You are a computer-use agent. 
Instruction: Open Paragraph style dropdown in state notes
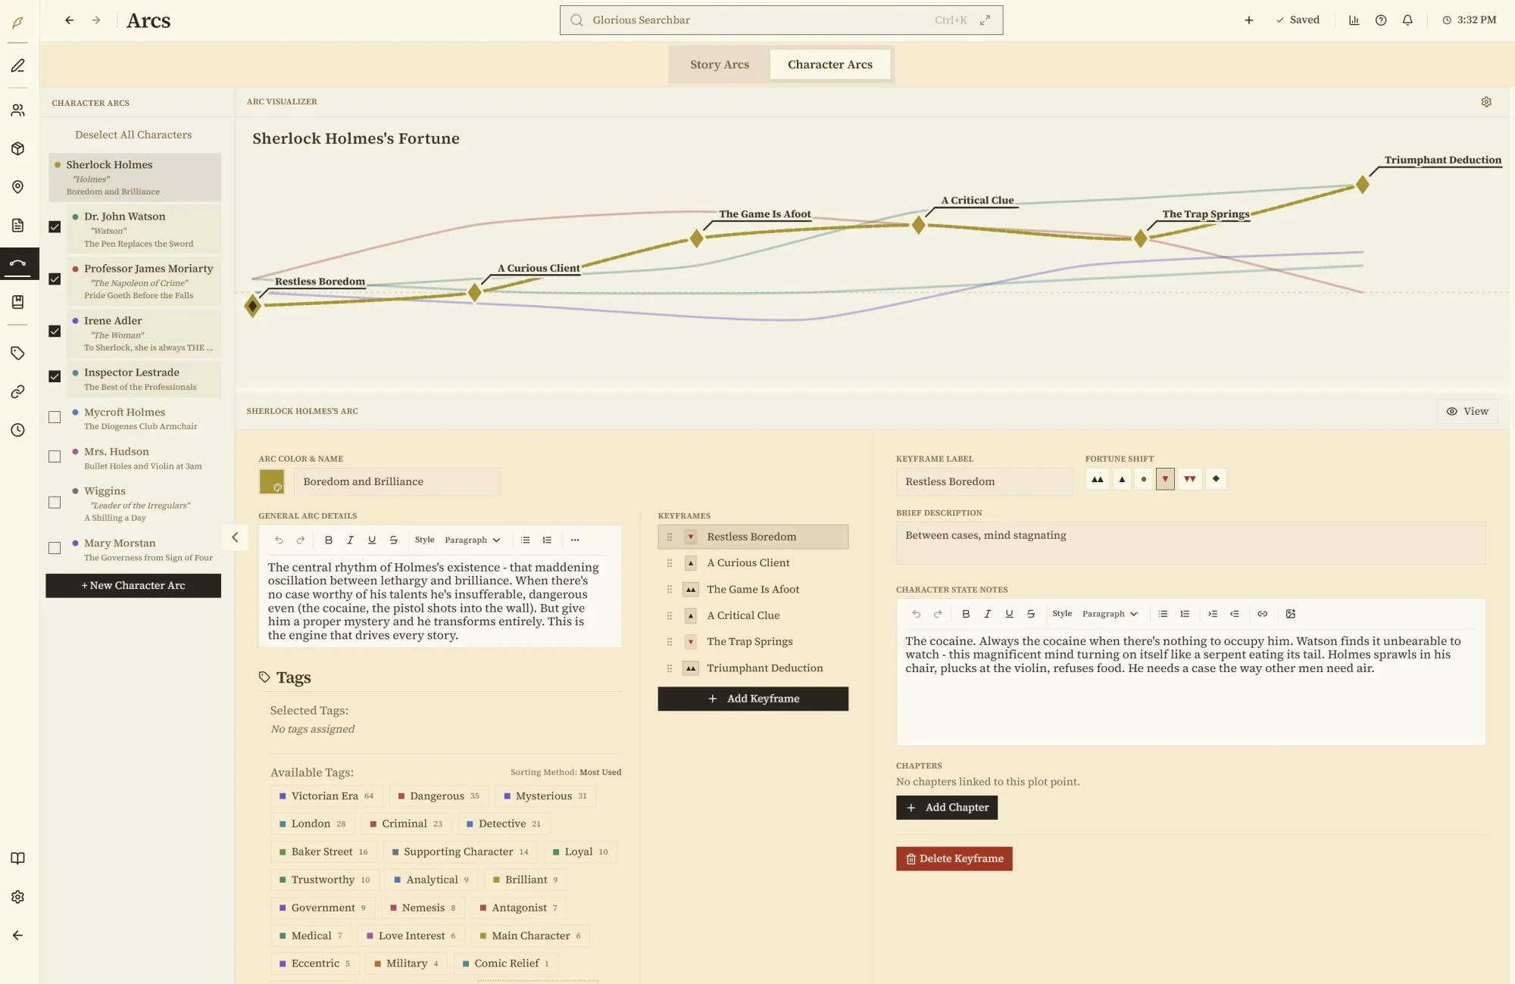[x=1110, y=614]
